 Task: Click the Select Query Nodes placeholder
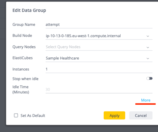[x=63, y=47]
